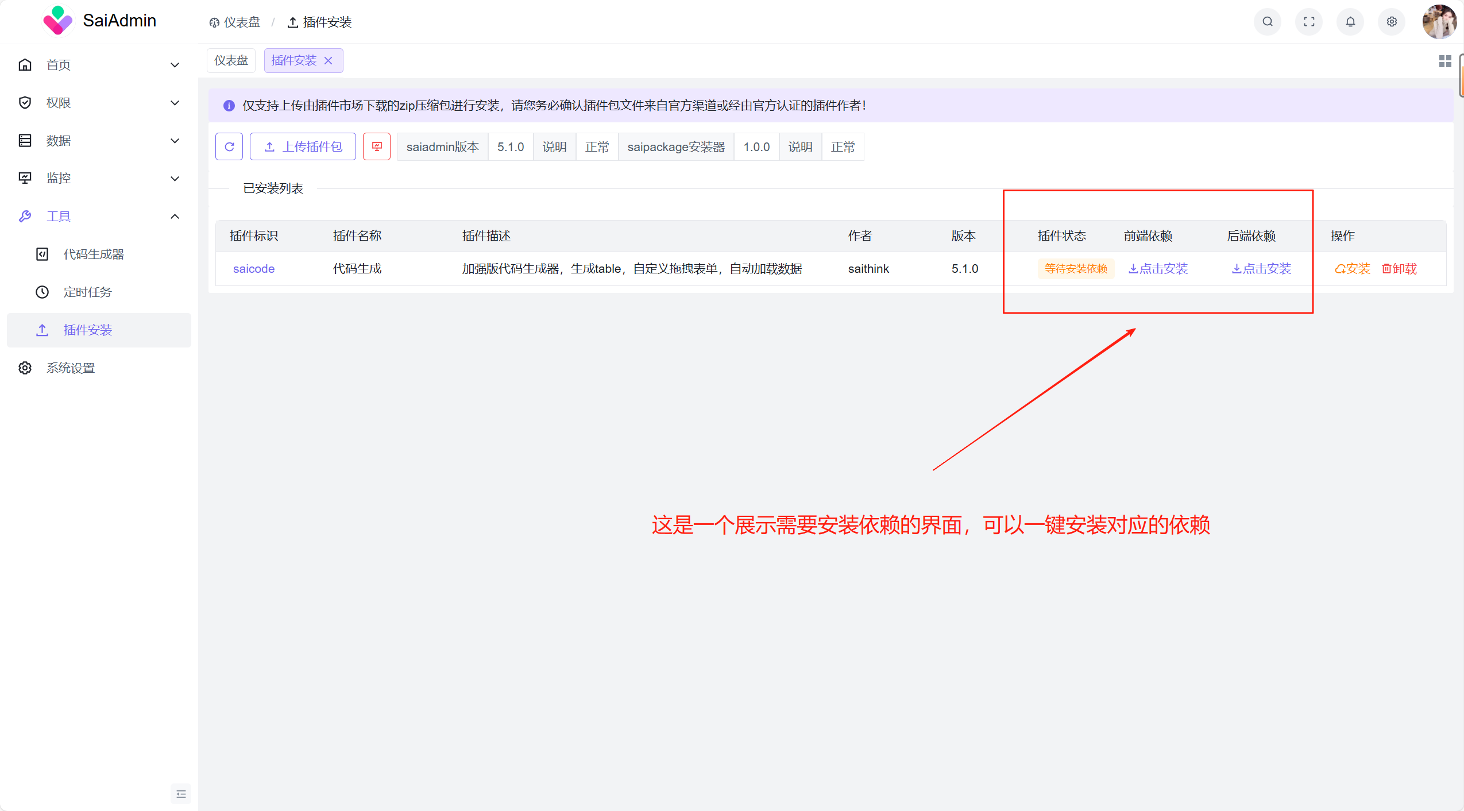The width and height of the screenshot is (1464, 811).
Task: Click the 1.0.0 installer version value
Action: click(x=756, y=147)
